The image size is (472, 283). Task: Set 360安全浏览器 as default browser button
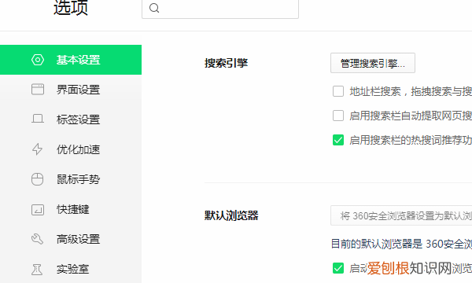coord(401,215)
